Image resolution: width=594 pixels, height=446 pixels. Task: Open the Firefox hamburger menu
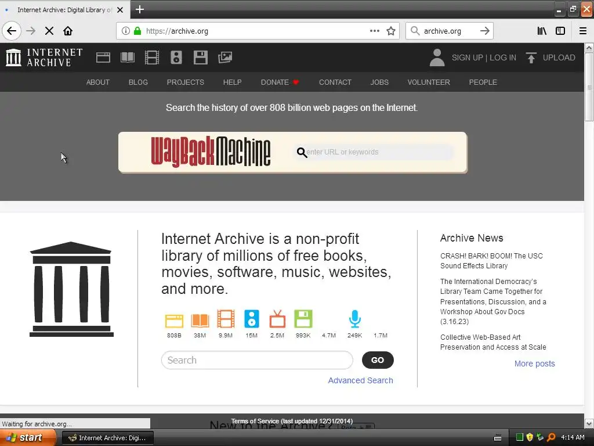pyautogui.click(x=582, y=31)
